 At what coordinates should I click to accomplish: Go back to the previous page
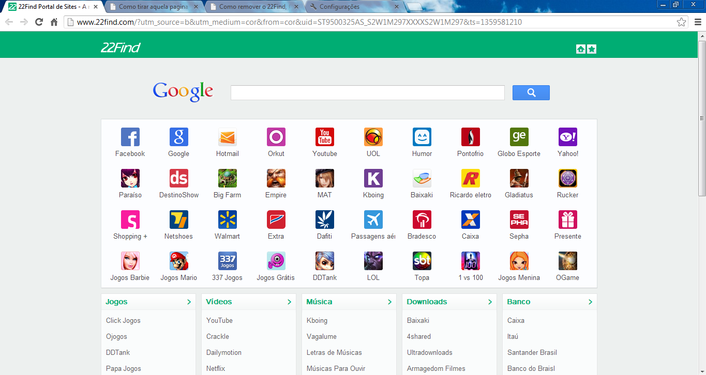[x=9, y=22]
